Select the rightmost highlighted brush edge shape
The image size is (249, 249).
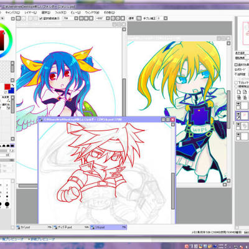pos(12,146)
